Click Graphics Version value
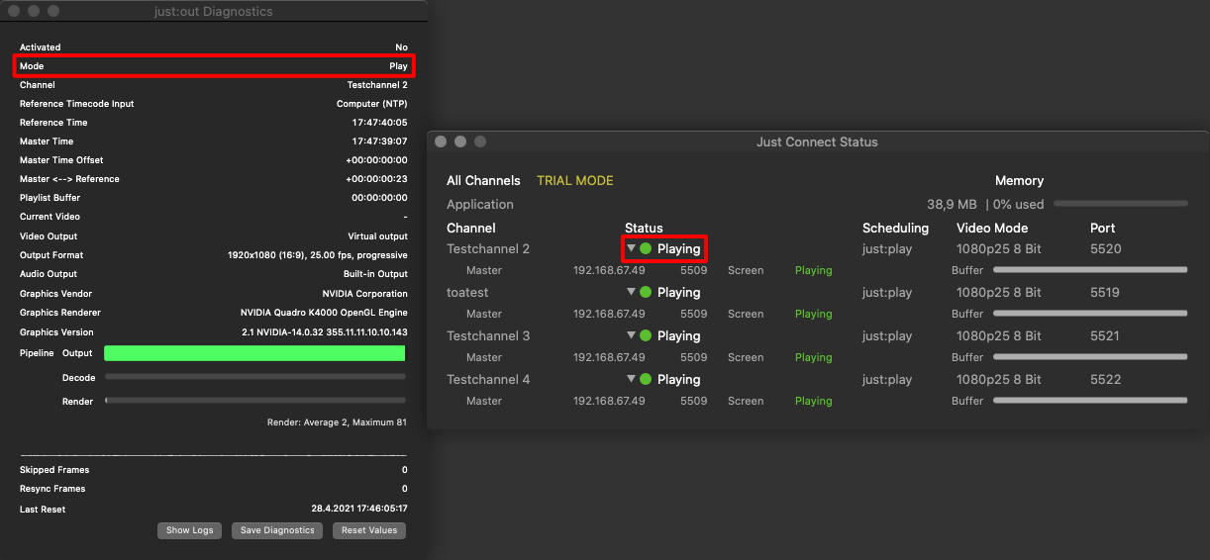Screen dimensions: 1210x560 click(324, 332)
